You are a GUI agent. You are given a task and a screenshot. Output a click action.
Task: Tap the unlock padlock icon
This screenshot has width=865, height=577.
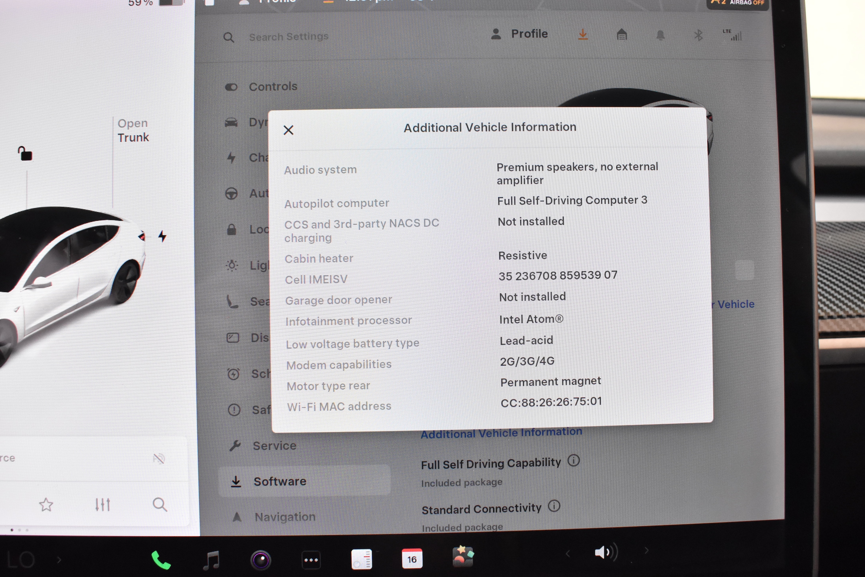(x=25, y=154)
